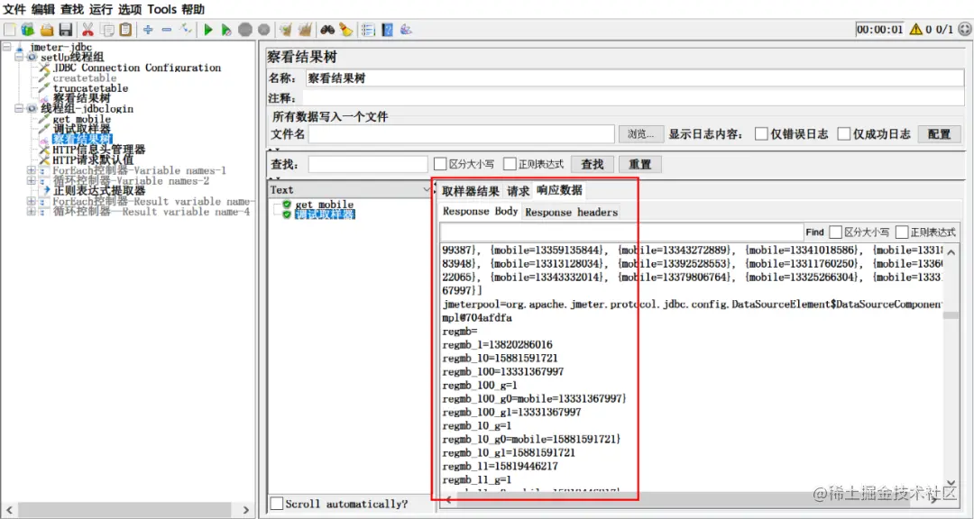Viewport: 974px width, 519px height.
Task: Switch to 取样器结果 tab
Action: tap(470, 191)
